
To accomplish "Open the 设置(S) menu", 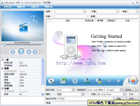I will [x=35, y=7].
